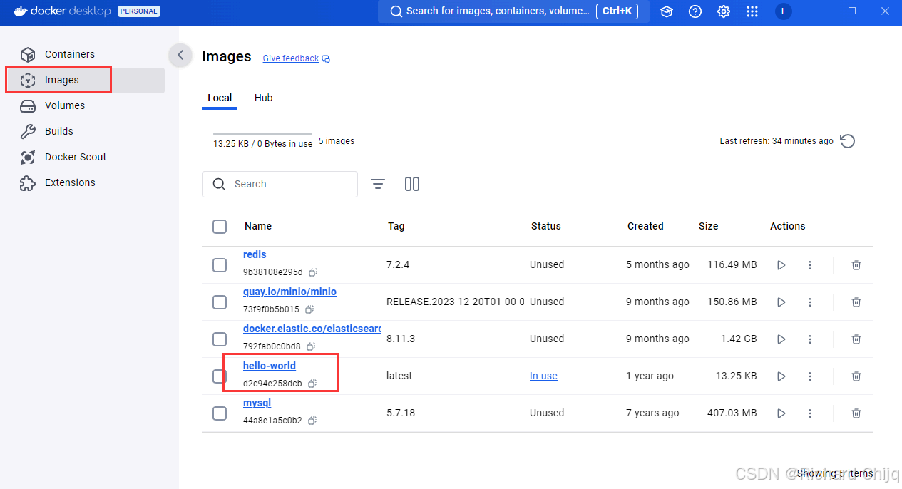
Task: Delete the elasticsearch image
Action: 856,339
